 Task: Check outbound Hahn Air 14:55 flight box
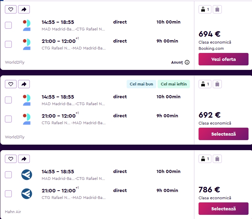[8, 175]
